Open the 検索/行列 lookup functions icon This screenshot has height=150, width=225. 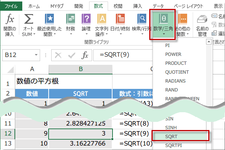point(142,19)
